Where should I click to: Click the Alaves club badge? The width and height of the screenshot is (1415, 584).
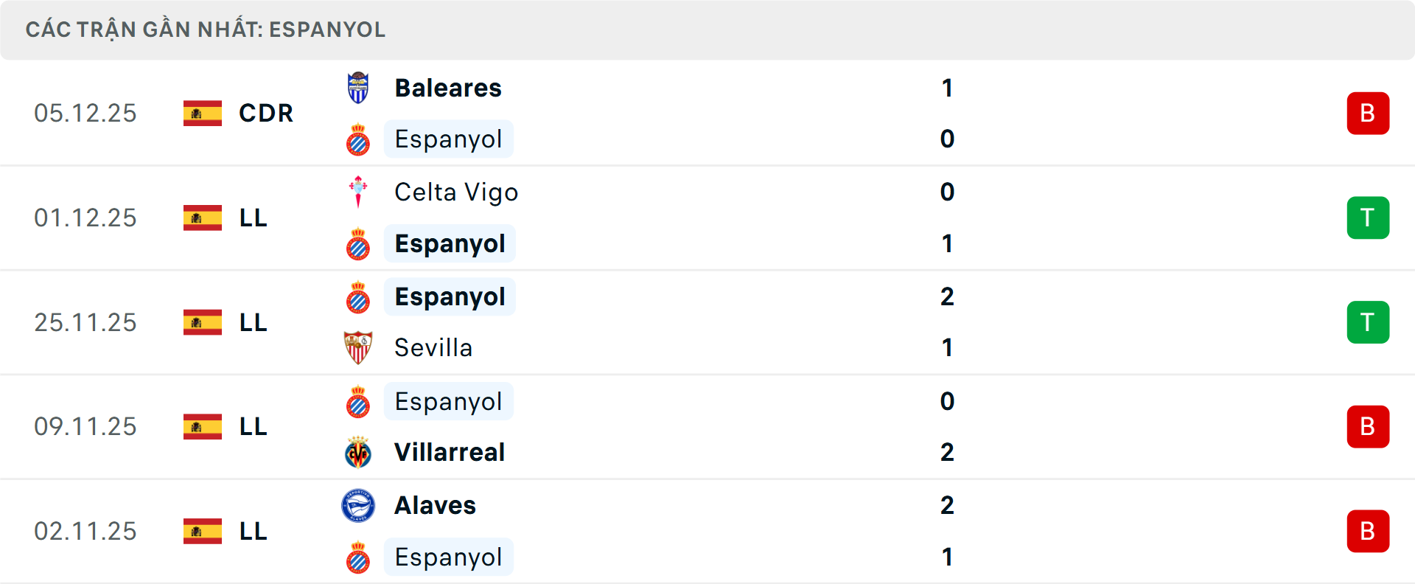[x=359, y=506]
